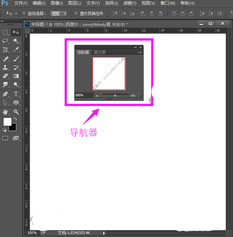The height and width of the screenshot is (237, 233).
Task: Close the Navigator panel
Action: [141, 47]
